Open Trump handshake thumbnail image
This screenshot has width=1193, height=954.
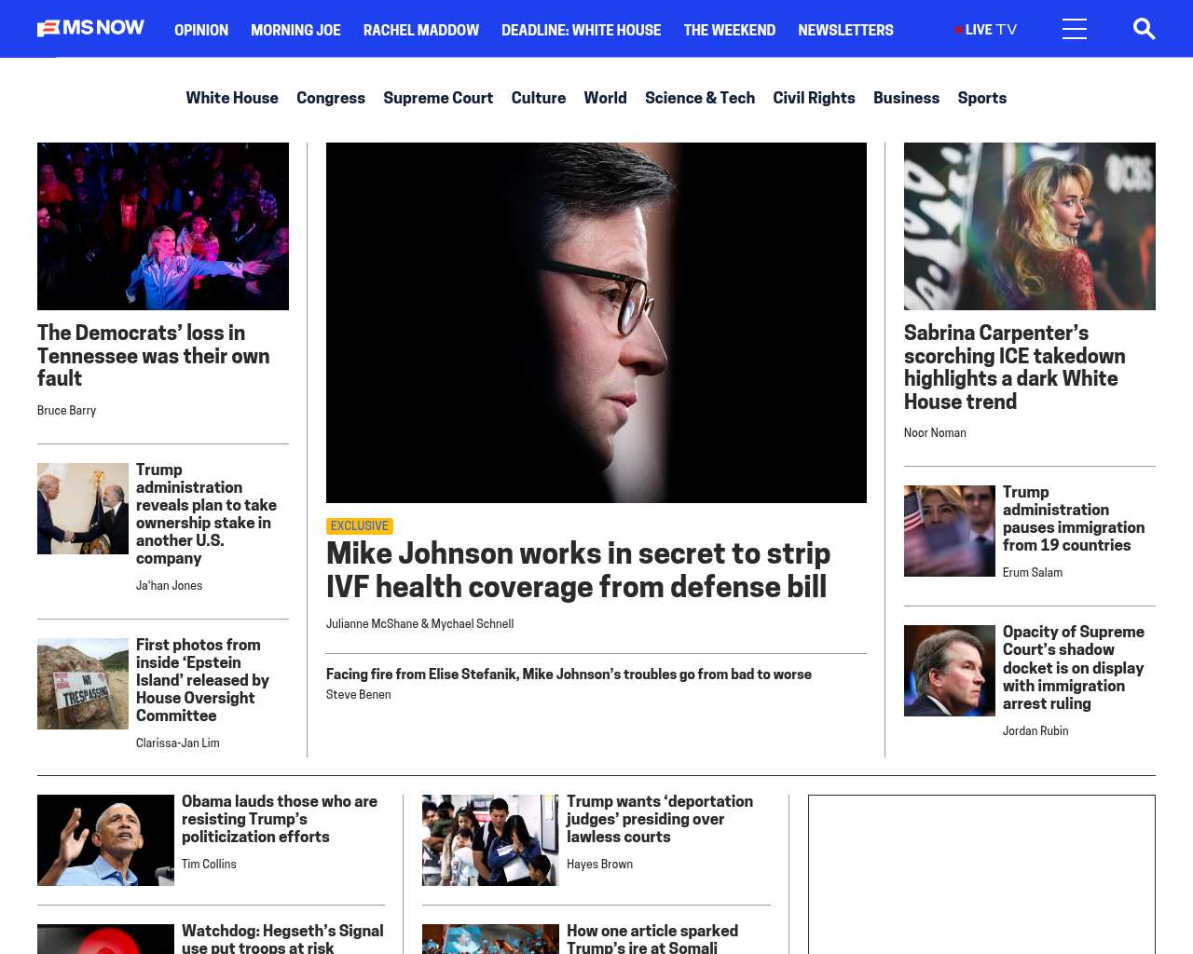pos(83,509)
